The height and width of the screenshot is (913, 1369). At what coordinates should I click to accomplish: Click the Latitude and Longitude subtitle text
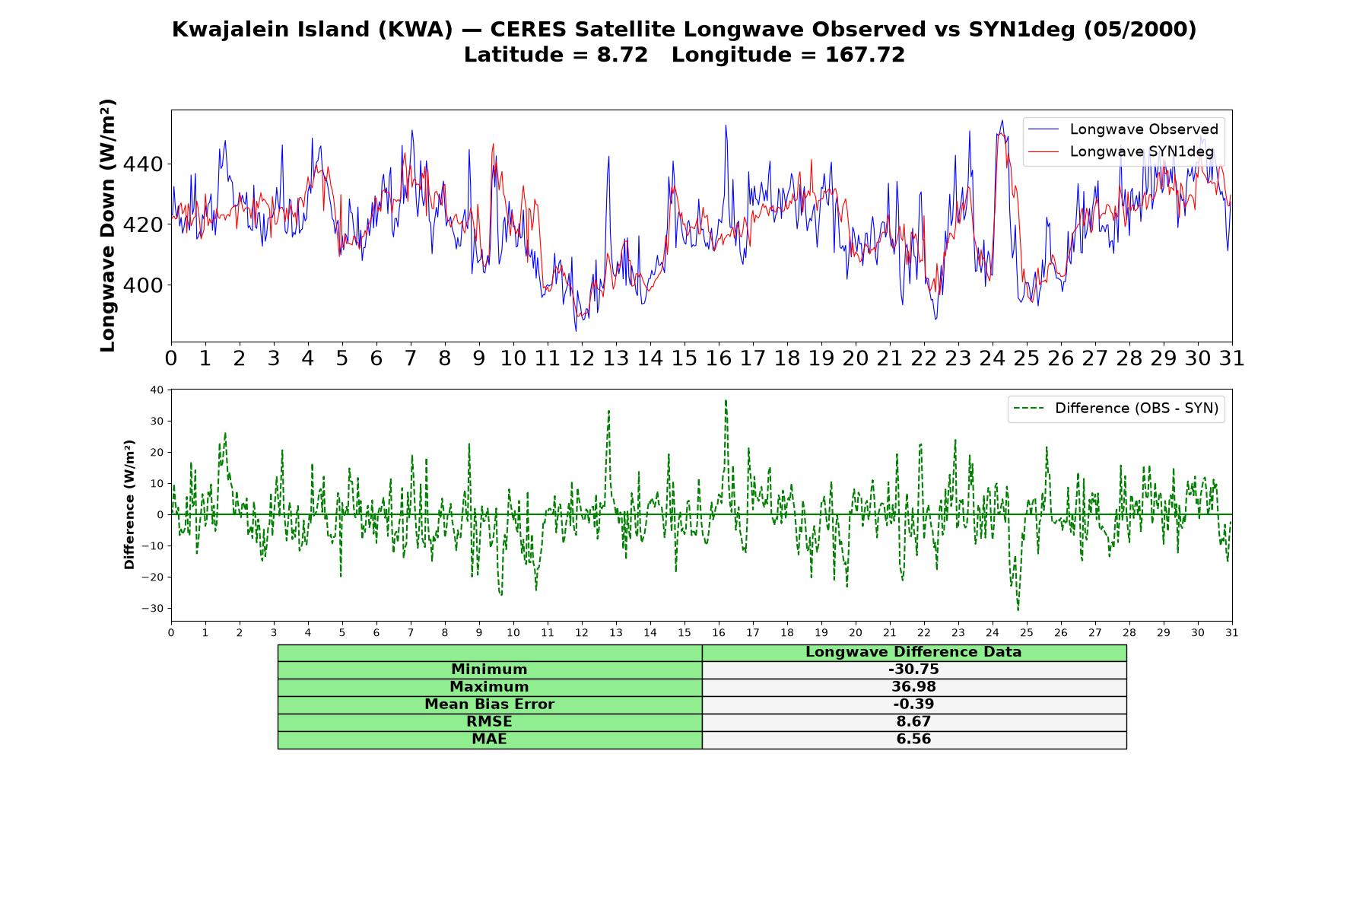(x=684, y=55)
